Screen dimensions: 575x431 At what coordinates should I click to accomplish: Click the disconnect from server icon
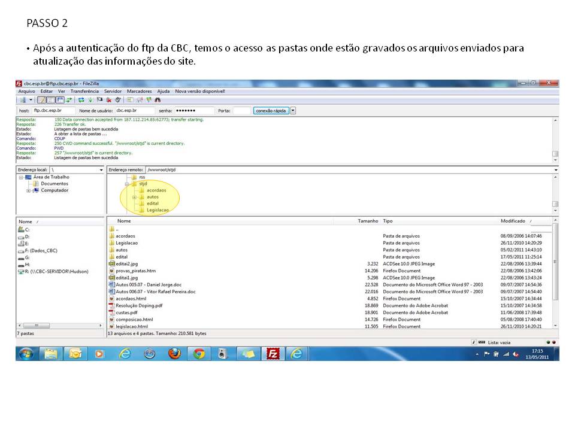coord(109,100)
